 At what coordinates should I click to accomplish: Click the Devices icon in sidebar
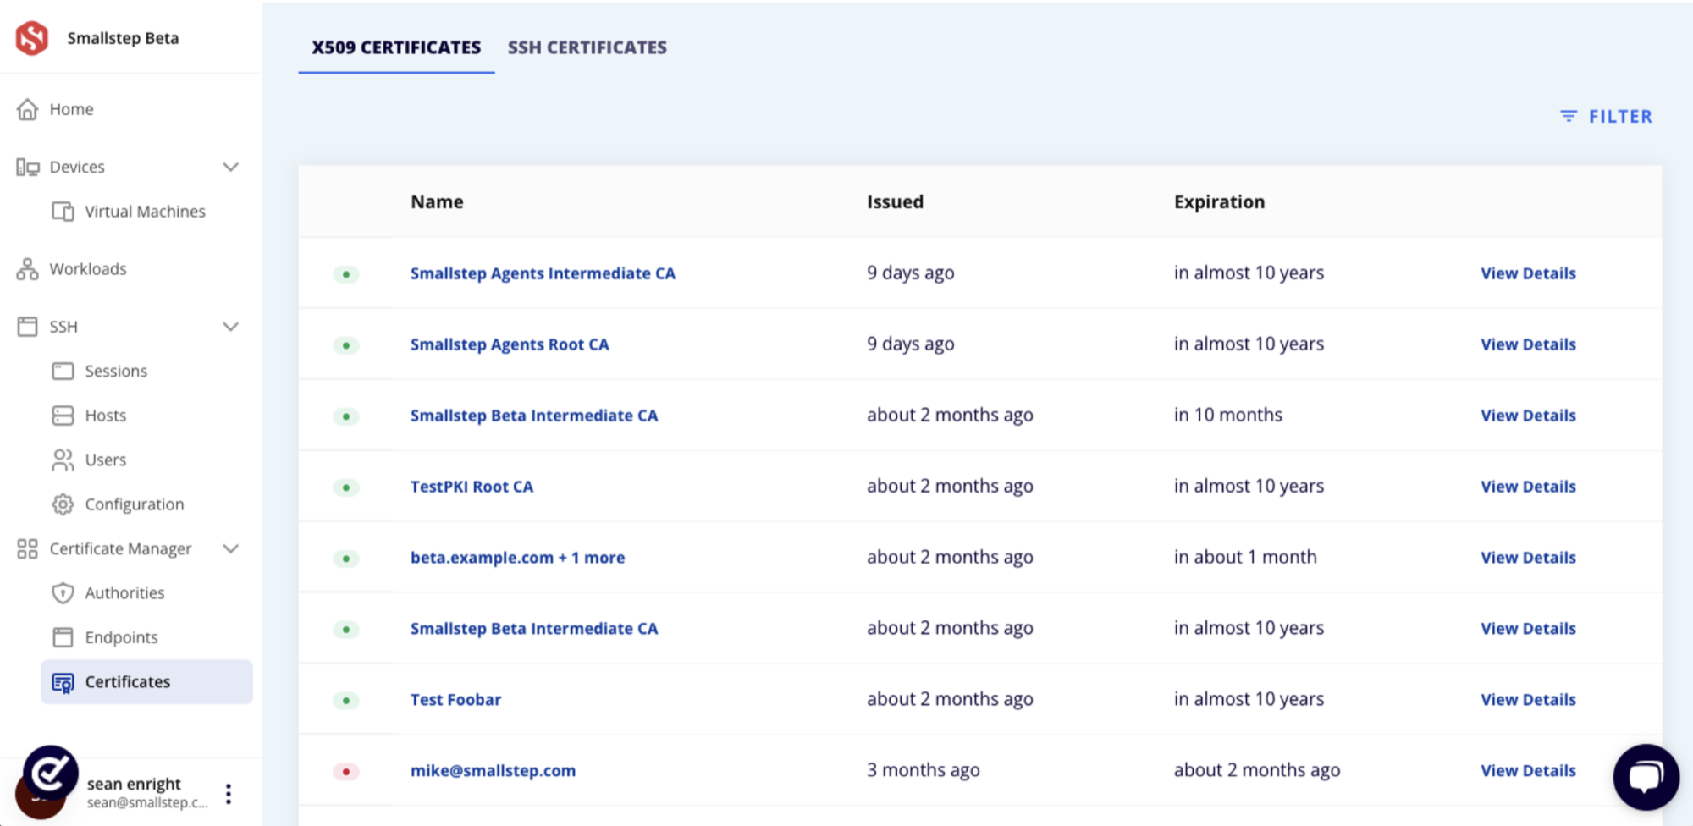point(27,168)
